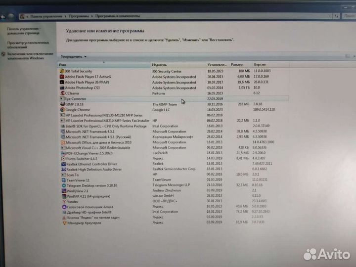Click the HP LaserJet M1130-M1210 MFP Series icon

click(63, 115)
